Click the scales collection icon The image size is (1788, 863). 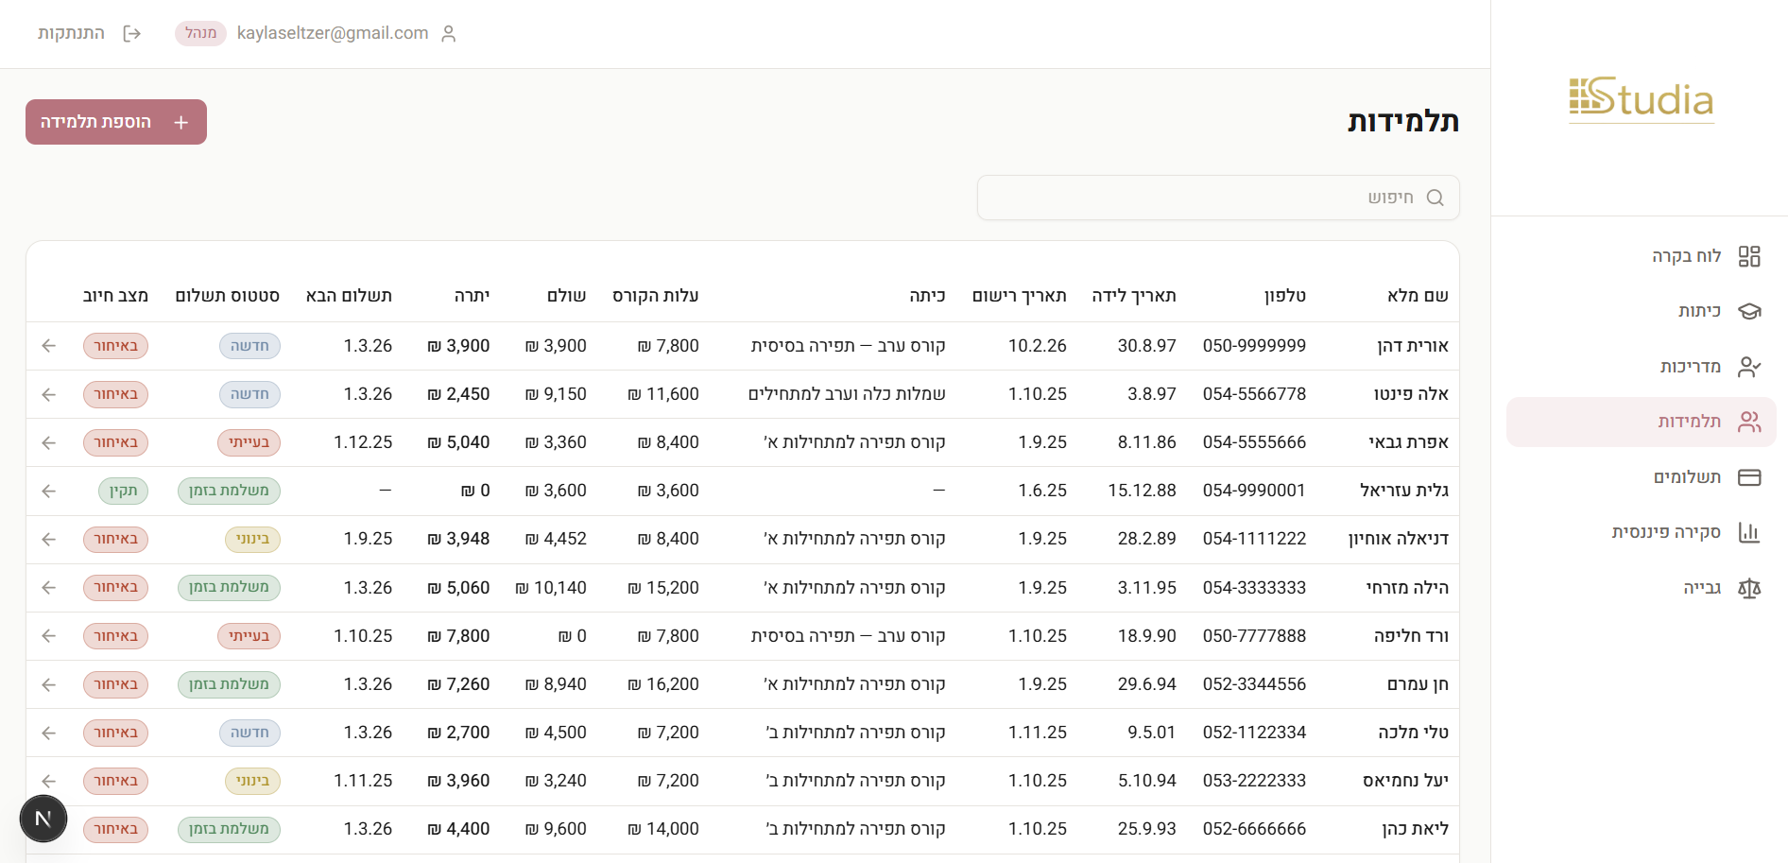click(x=1749, y=588)
